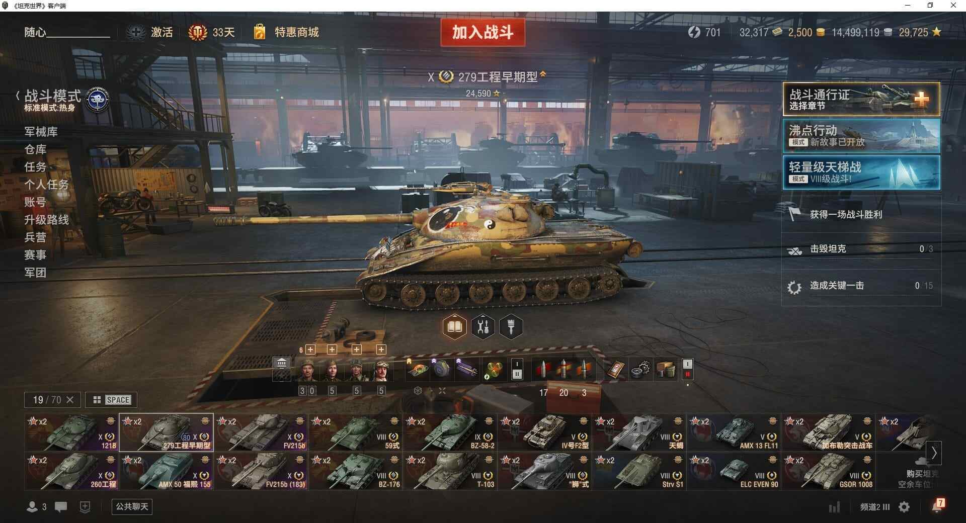Open the 仓库 depot menu item
966x523 pixels.
[x=35, y=149]
